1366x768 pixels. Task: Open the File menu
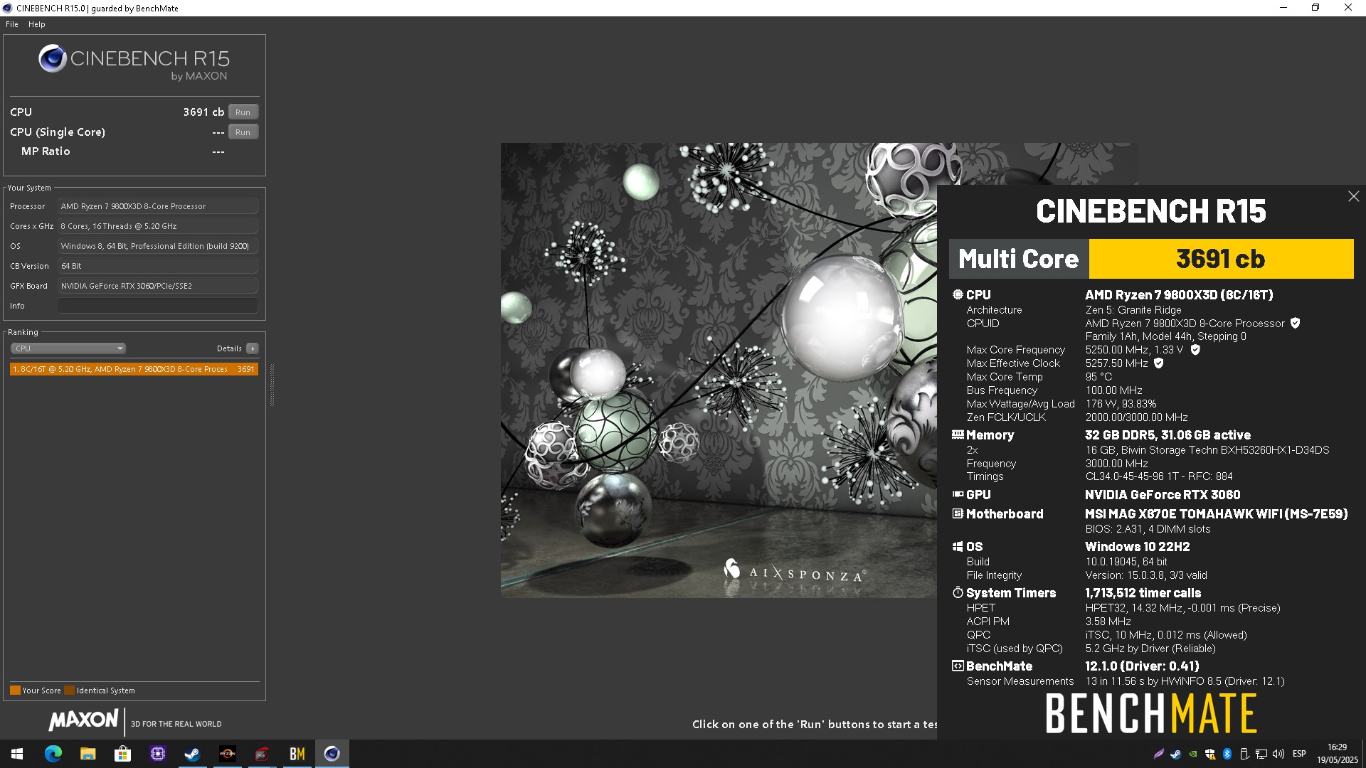[x=12, y=24]
